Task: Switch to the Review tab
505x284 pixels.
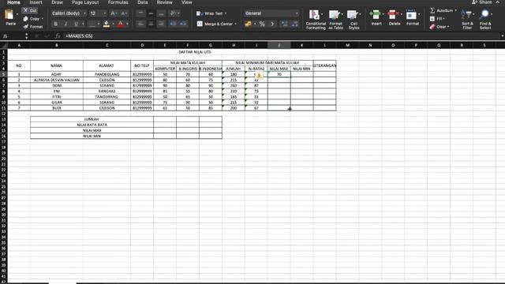Action: click(165, 2)
